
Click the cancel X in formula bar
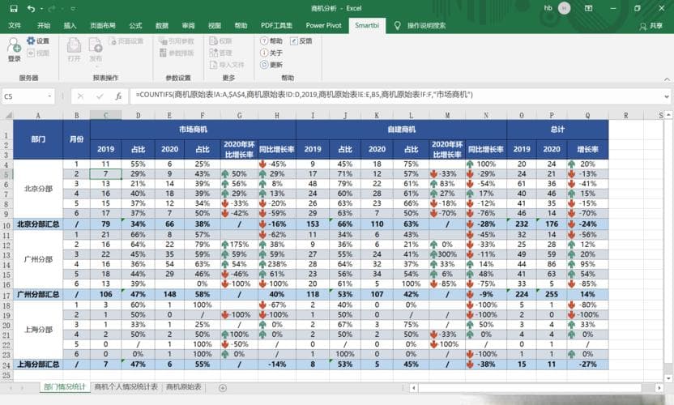(x=80, y=96)
